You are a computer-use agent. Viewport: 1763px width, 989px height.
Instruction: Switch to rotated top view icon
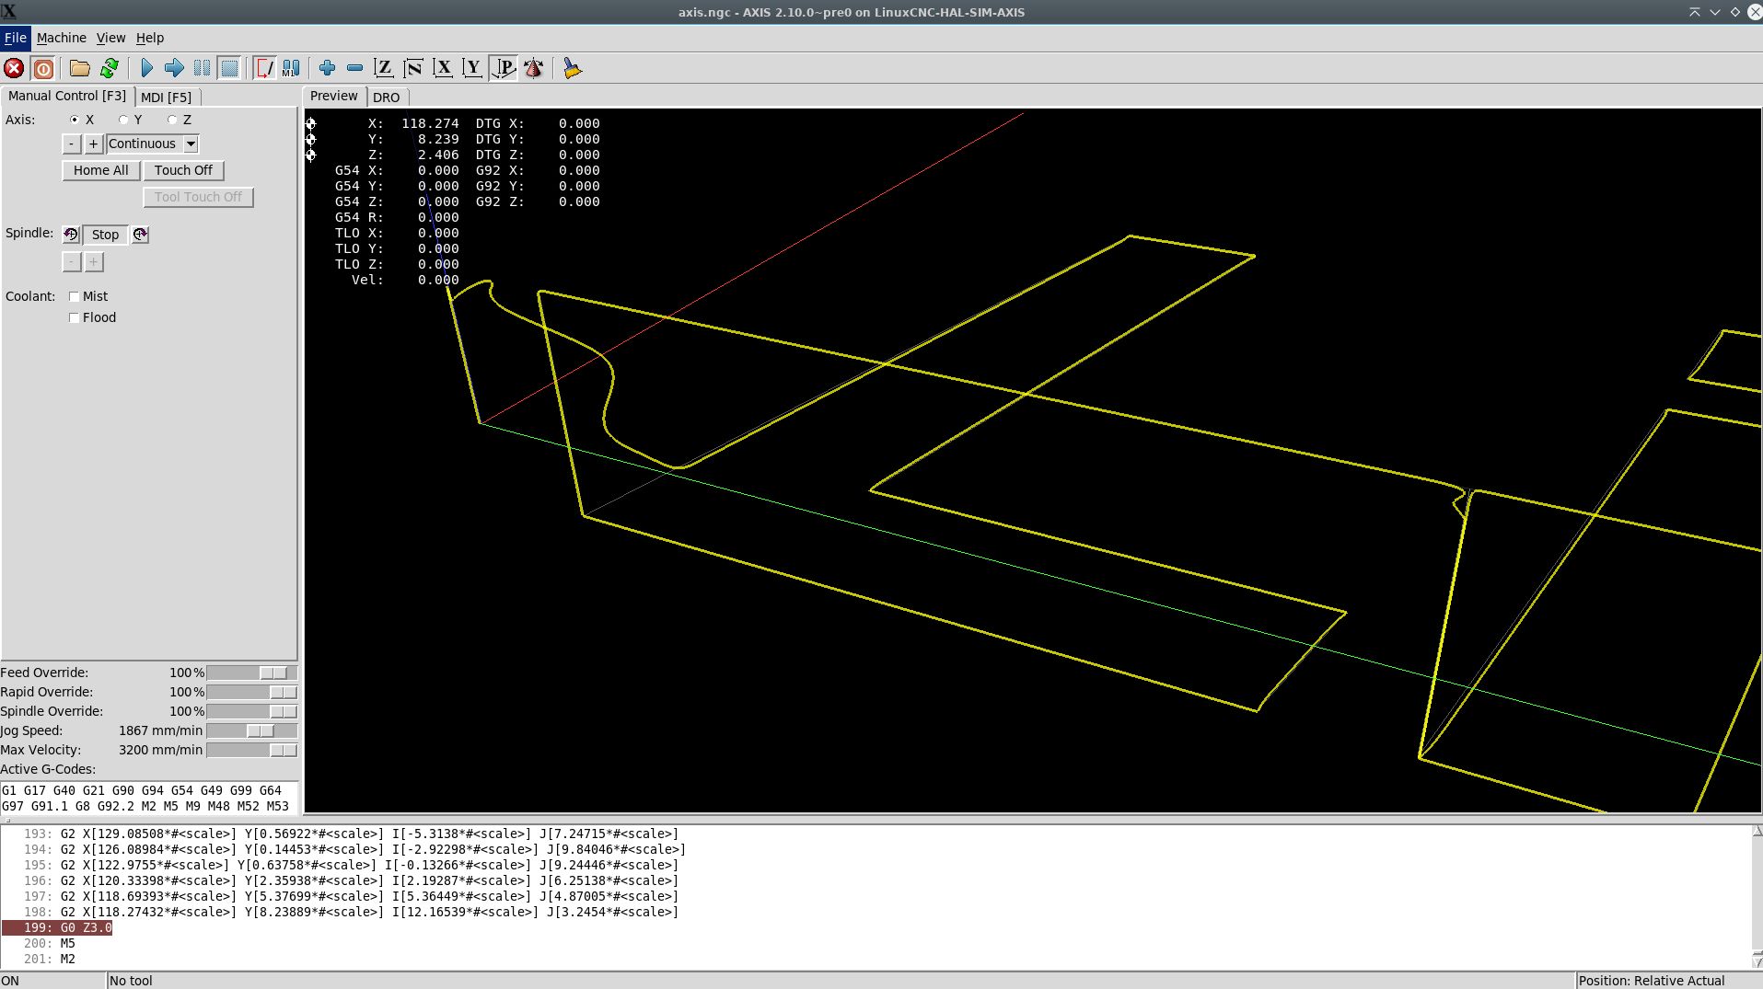pyautogui.click(x=413, y=68)
